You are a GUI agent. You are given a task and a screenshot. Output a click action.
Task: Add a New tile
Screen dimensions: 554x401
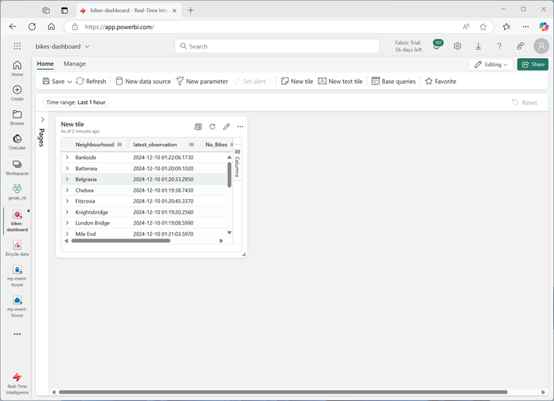coord(297,82)
